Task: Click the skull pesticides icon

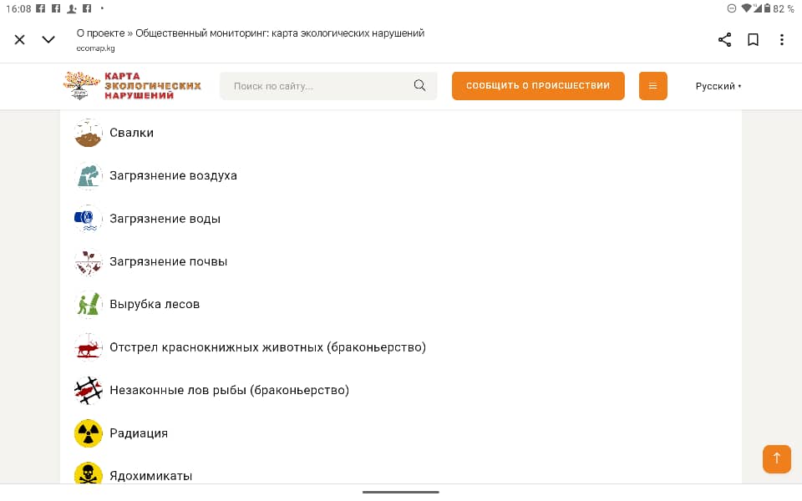Action: click(88, 473)
